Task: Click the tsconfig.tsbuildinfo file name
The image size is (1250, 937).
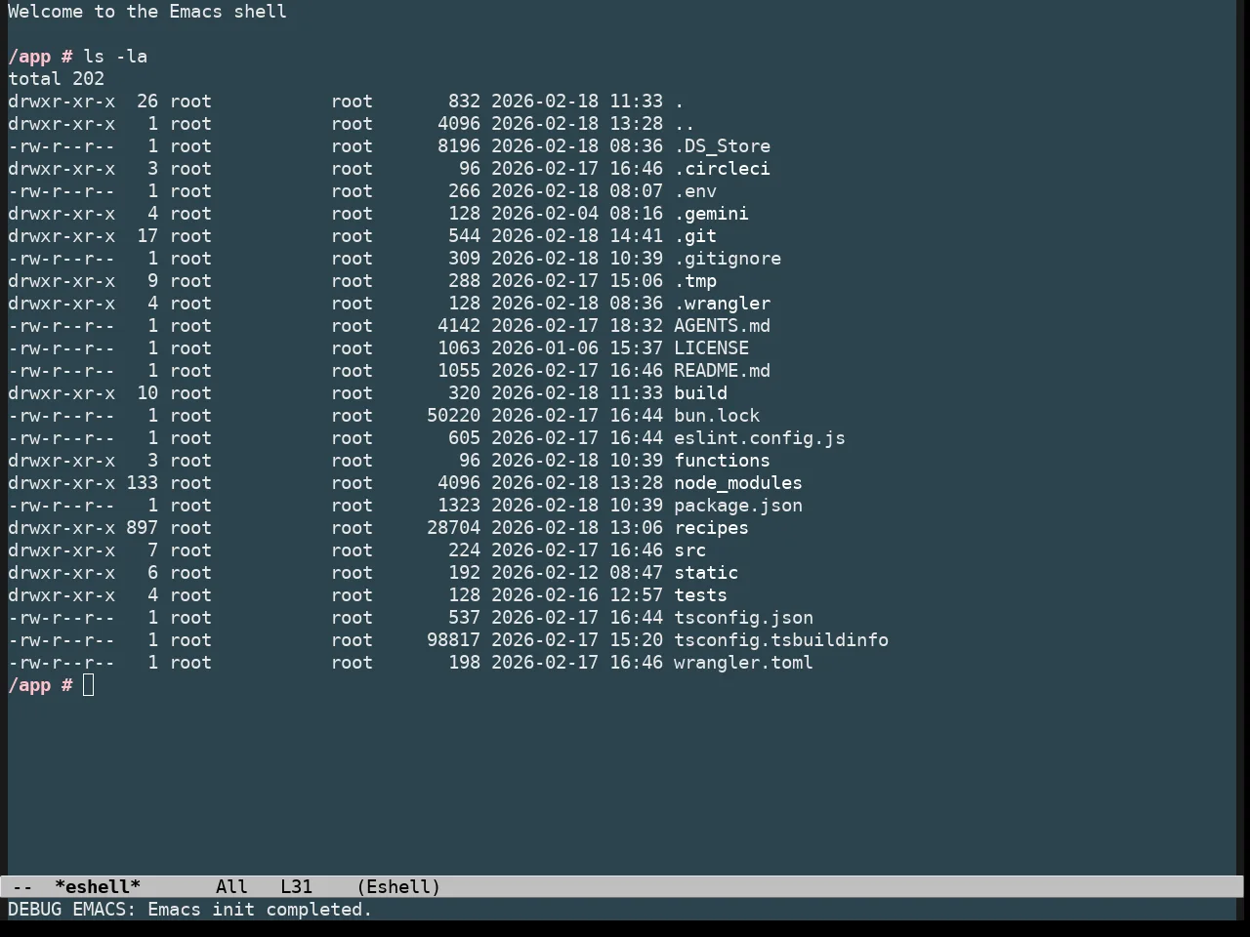Action: (781, 640)
